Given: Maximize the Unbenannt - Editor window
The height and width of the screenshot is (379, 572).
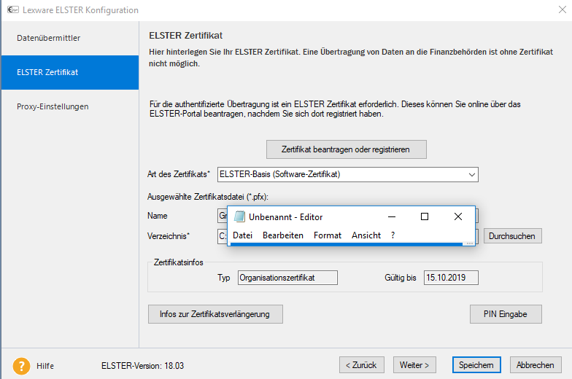Looking at the screenshot, I should [425, 217].
